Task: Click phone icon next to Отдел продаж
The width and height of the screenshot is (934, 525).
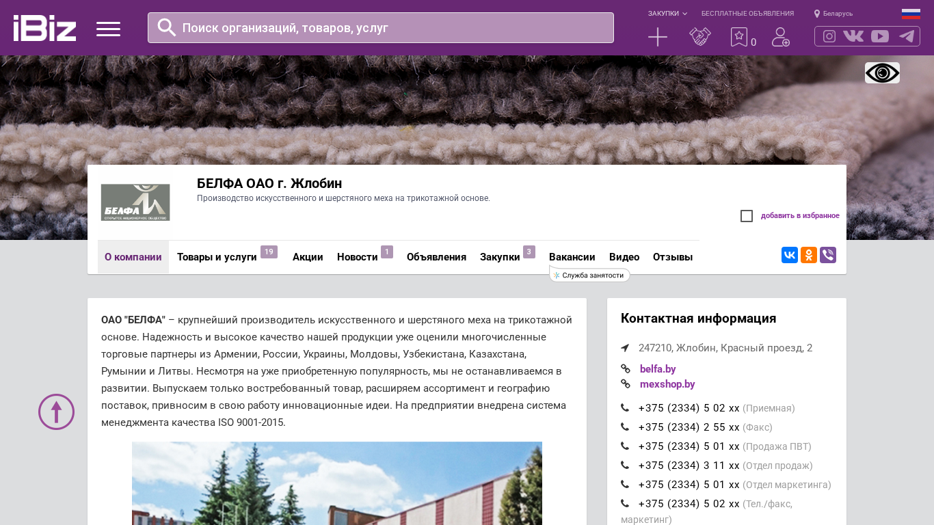Action: [625, 466]
